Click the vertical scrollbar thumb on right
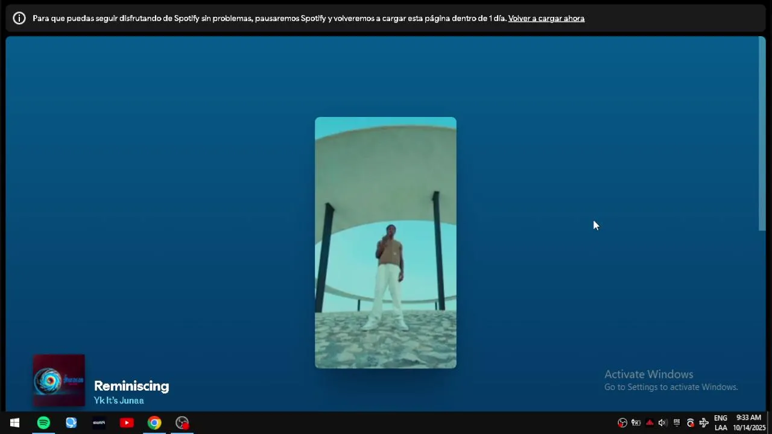The height and width of the screenshot is (434, 772). pos(762,133)
